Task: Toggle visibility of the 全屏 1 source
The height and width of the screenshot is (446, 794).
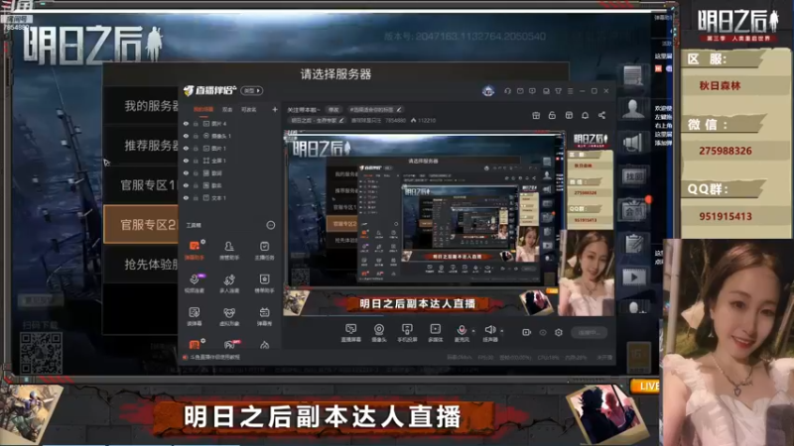Action: (186, 161)
